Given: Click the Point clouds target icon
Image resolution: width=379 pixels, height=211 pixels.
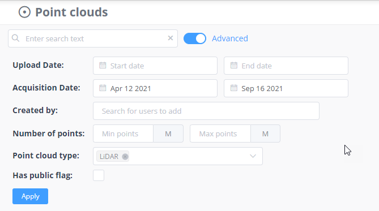Looking at the screenshot, I should (24, 12).
